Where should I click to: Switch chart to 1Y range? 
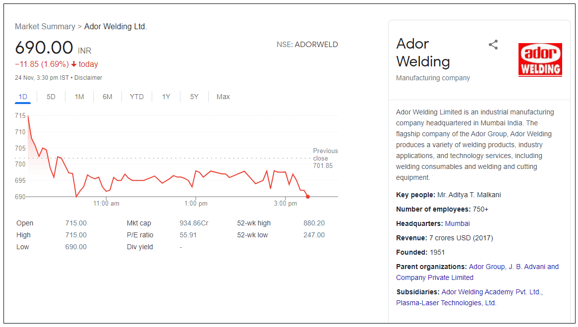[x=166, y=97]
